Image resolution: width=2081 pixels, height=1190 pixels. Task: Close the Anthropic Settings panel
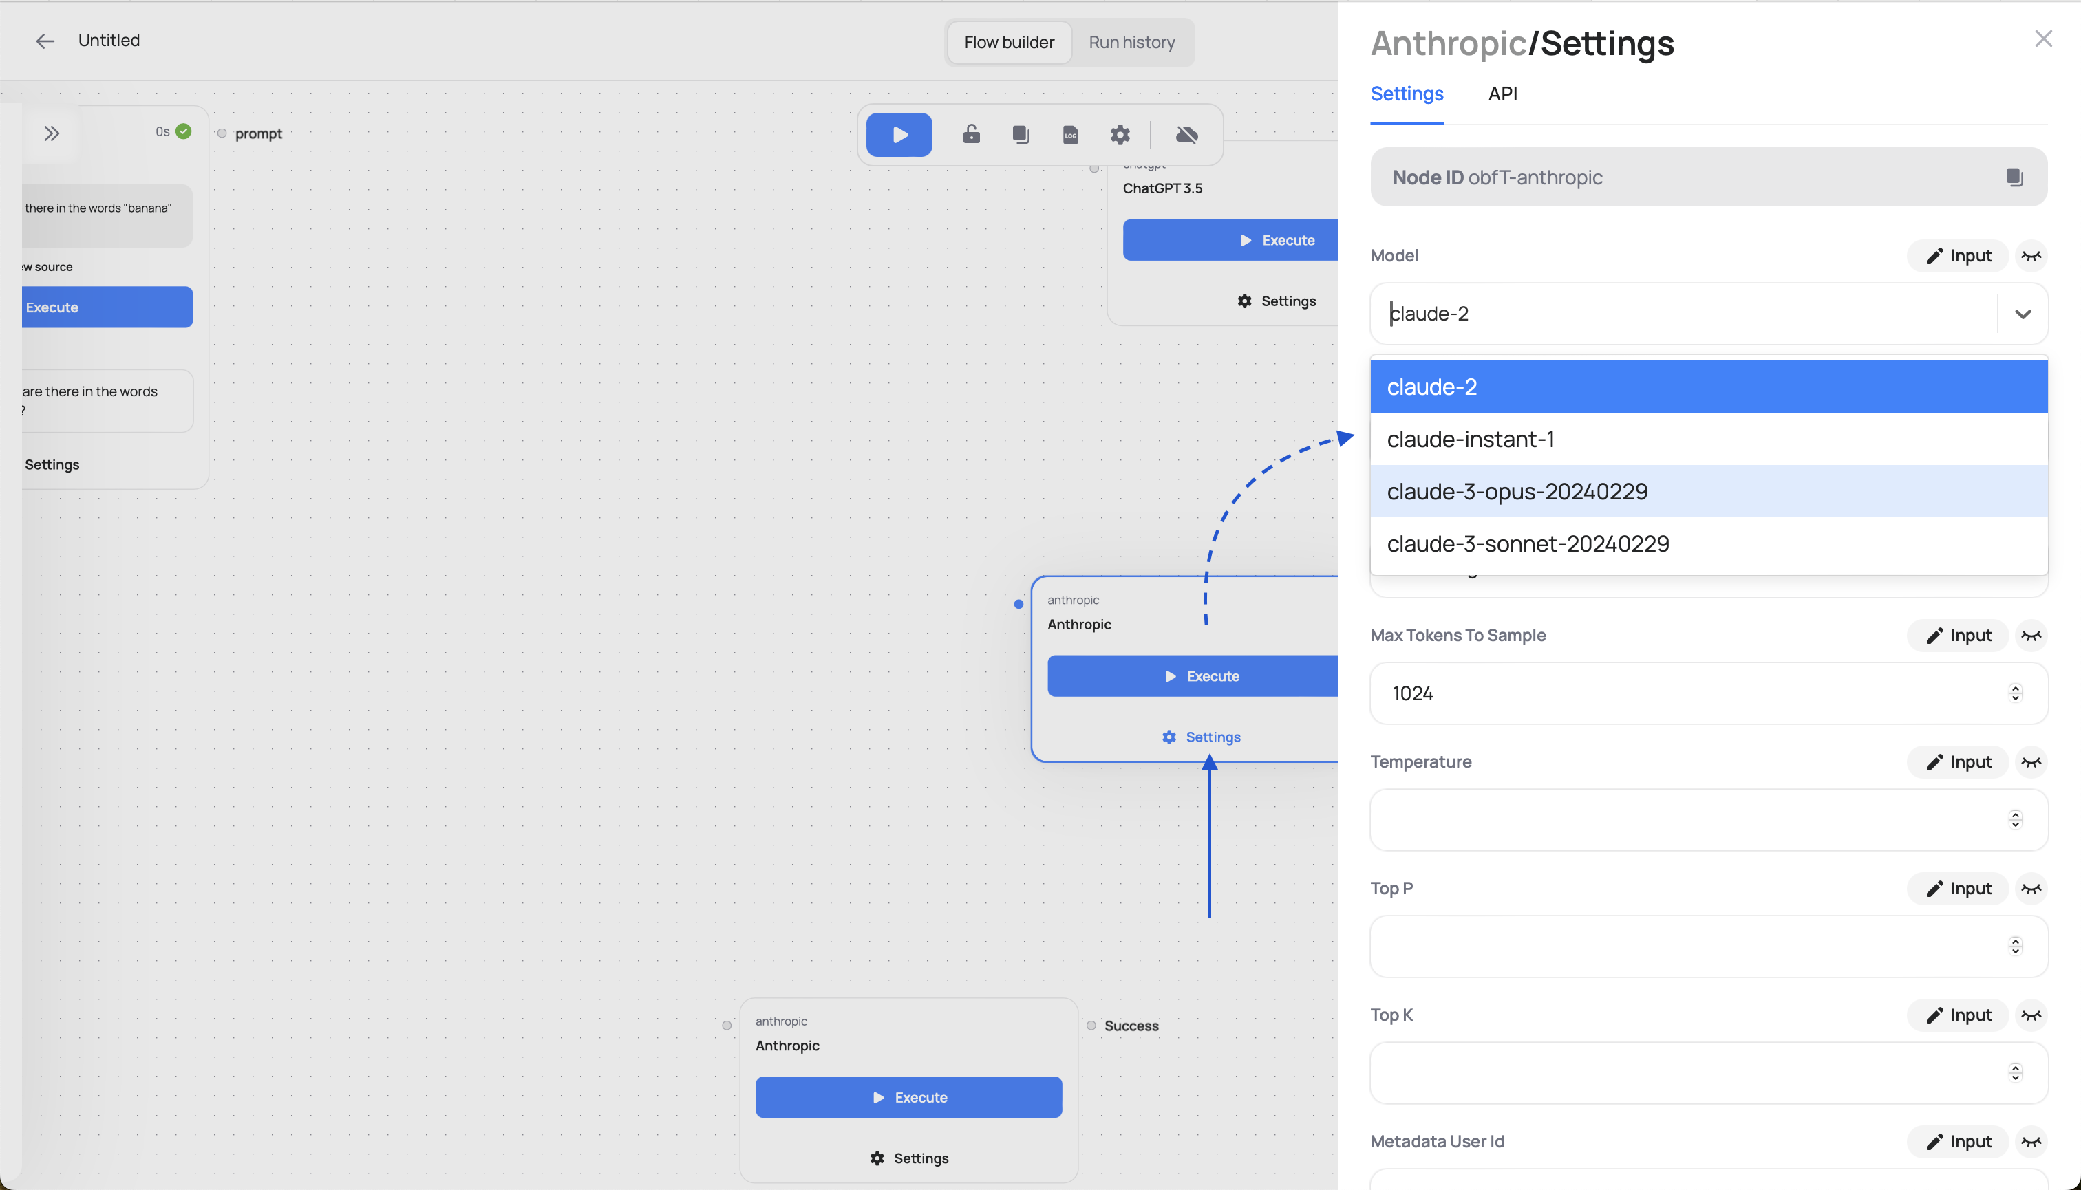[x=2042, y=39]
